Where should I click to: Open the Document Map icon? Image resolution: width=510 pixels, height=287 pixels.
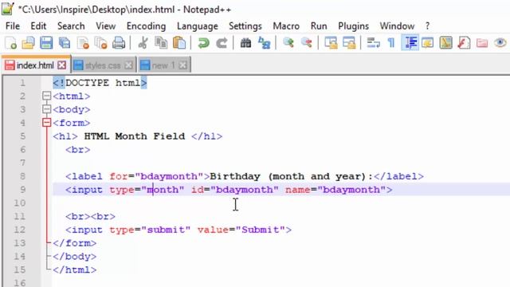coord(445,43)
